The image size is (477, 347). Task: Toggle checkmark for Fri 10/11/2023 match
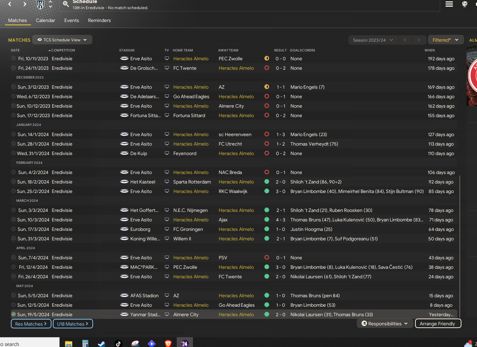14,58
